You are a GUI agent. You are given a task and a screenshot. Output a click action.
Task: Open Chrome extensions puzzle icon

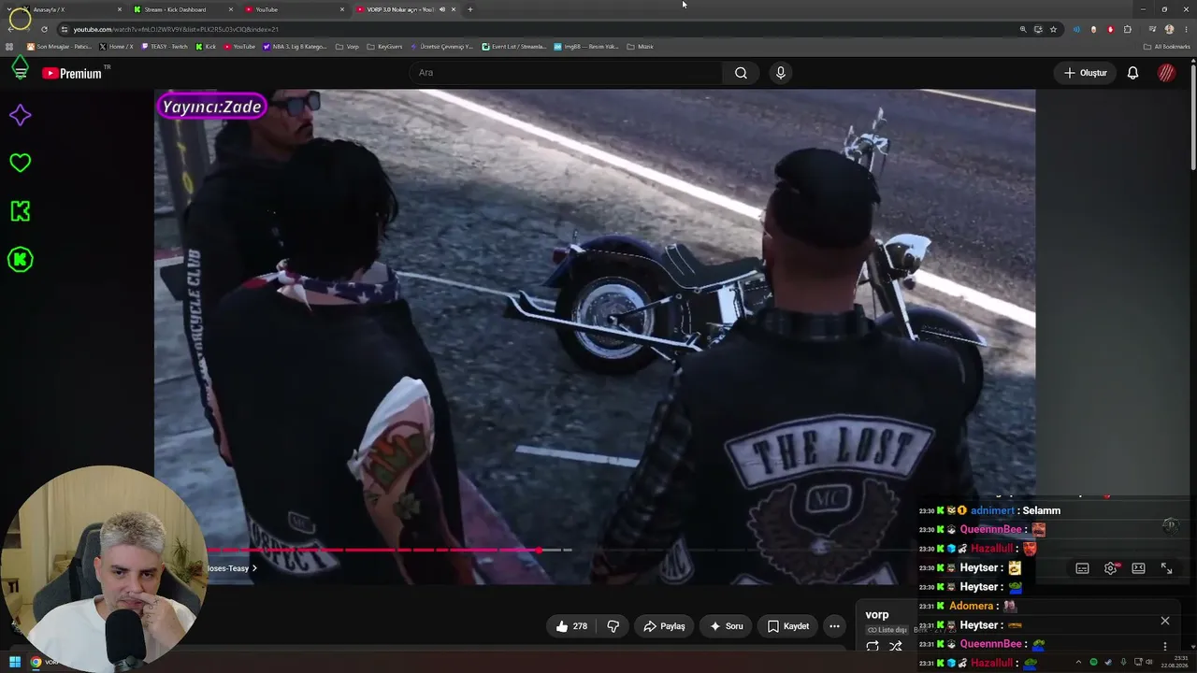pos(1128,29)
